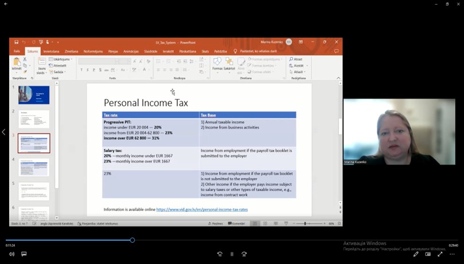The image size is (464, 264).
Task: Open the Slaidrāde ribbon tab
Action: pyautogui.click(x=151, y=52)
